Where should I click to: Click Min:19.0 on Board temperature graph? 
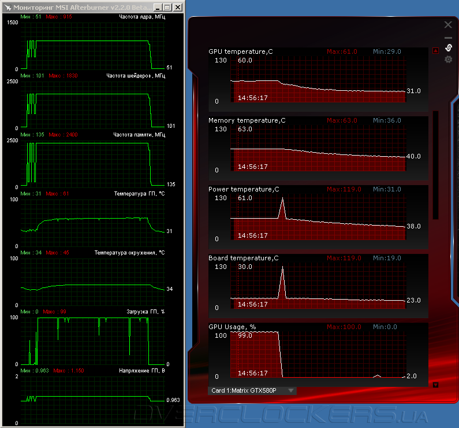pos(387,259)
